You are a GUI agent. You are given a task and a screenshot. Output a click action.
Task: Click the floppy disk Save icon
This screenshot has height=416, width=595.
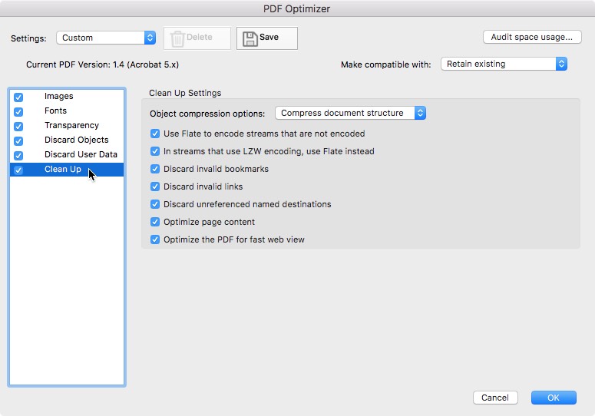pos(250,38)
